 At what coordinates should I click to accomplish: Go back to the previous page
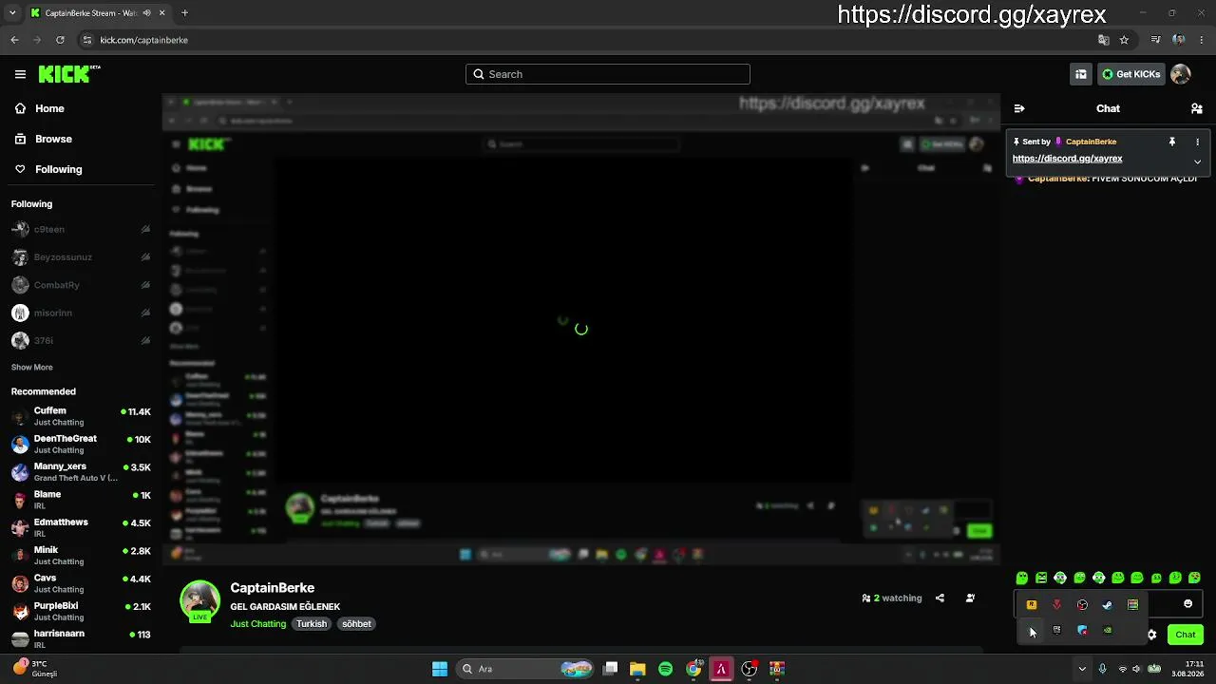pos(14,40)
